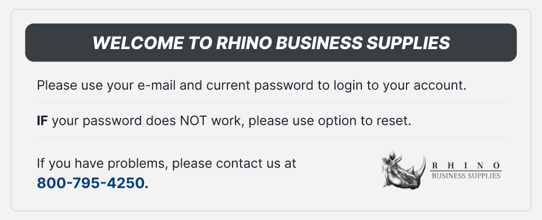
Task: Click the 'please contact us at' text
Action: (234, 164)
